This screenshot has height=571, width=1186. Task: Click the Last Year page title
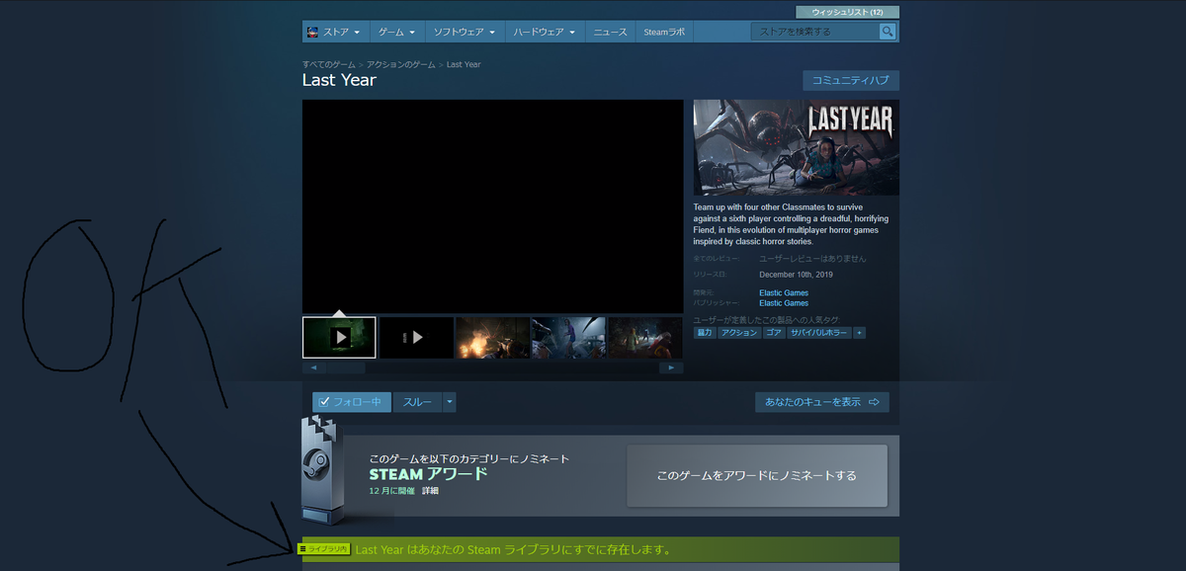click(339, 80)
